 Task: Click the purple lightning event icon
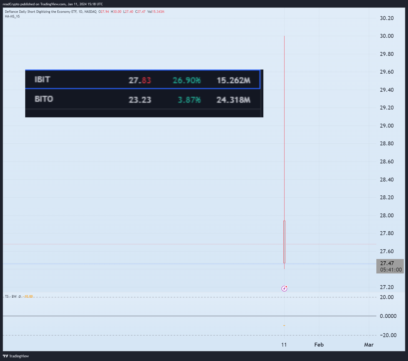[x=284, y=288]
